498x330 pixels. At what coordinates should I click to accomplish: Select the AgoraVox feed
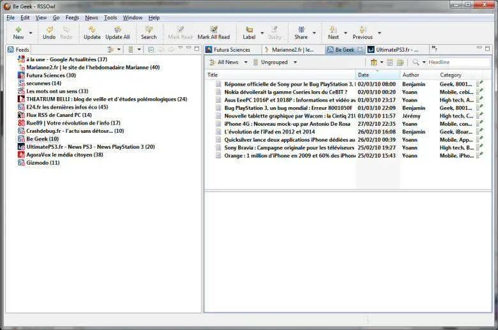(x=61, y=154)
